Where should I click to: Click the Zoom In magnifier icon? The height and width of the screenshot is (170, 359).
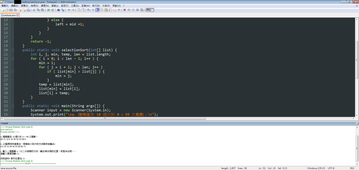68,10
